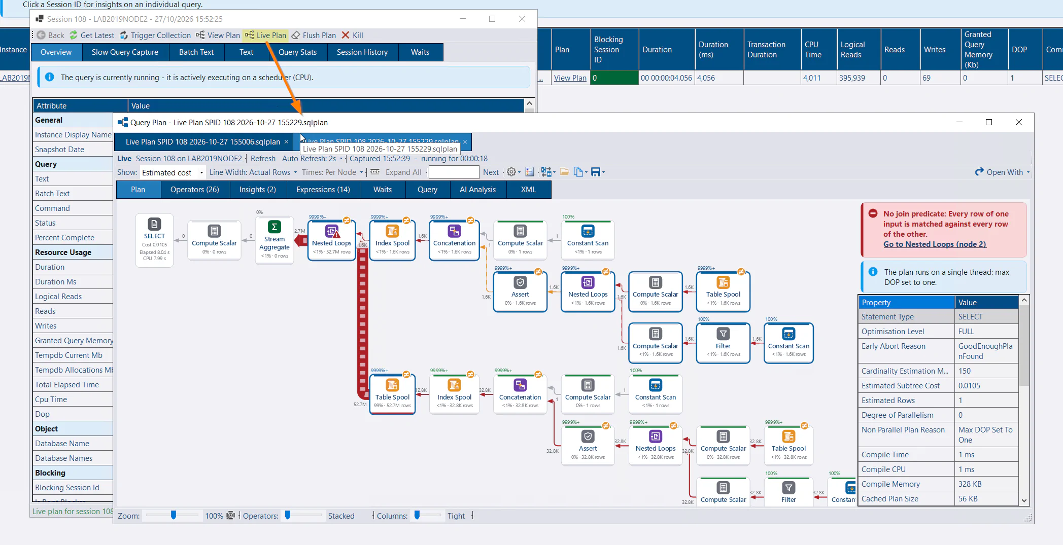Click Back in Session toolbar
Screen dimensions: 1063x545
50,35
